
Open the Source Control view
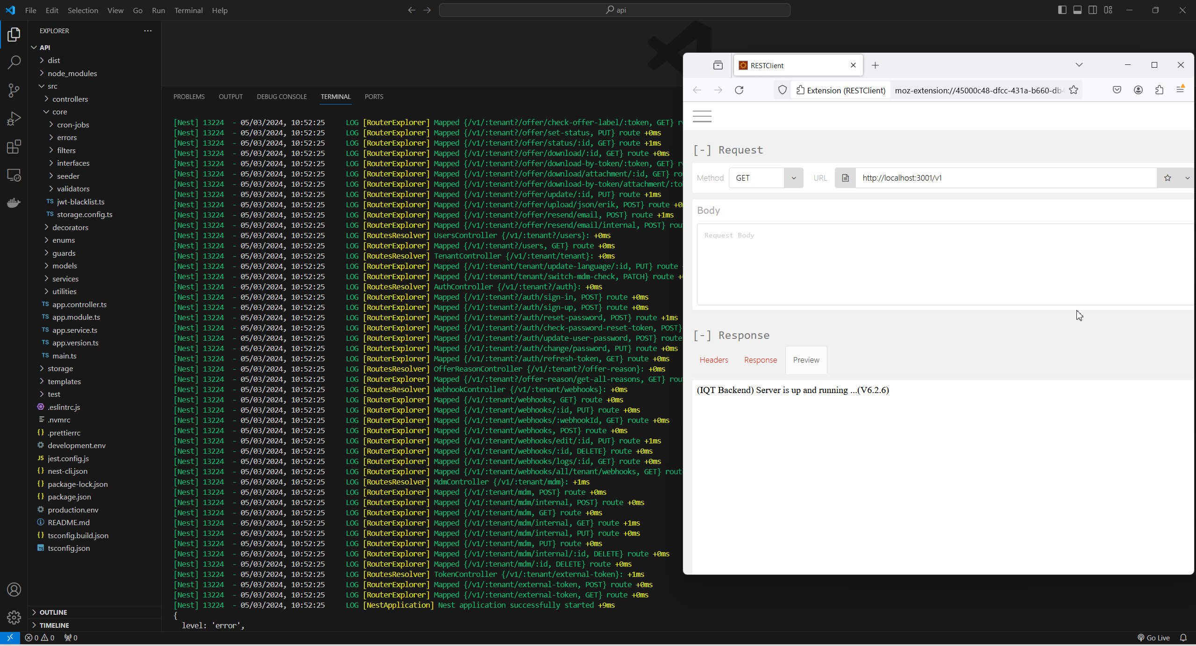click(14, 91)
